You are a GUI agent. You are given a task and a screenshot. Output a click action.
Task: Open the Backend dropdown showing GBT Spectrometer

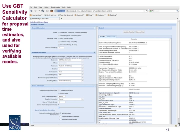click(71, 60)
